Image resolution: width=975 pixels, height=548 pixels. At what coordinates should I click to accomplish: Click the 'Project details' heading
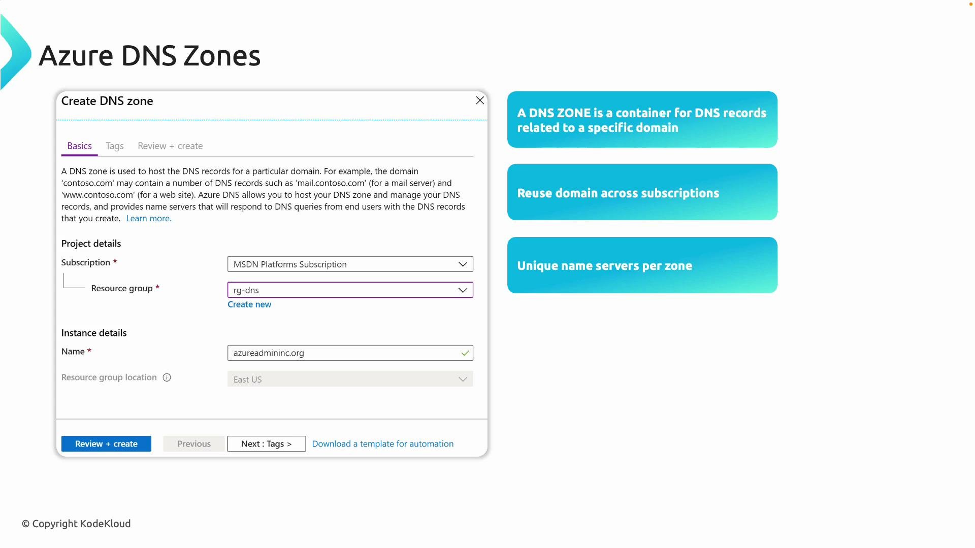(x=91, y=244)
